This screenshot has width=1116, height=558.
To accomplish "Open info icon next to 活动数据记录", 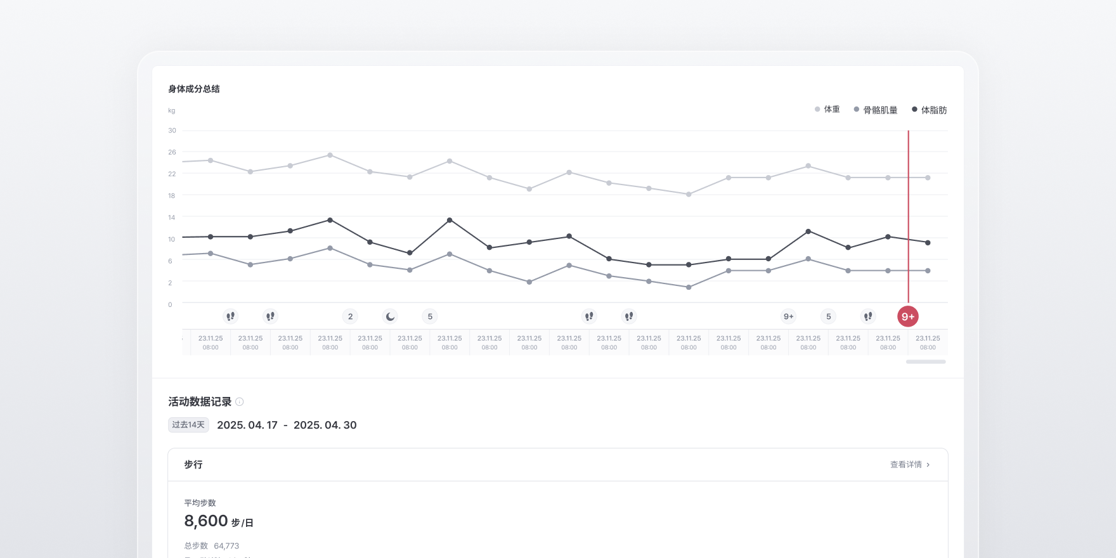I will [240, 401].
